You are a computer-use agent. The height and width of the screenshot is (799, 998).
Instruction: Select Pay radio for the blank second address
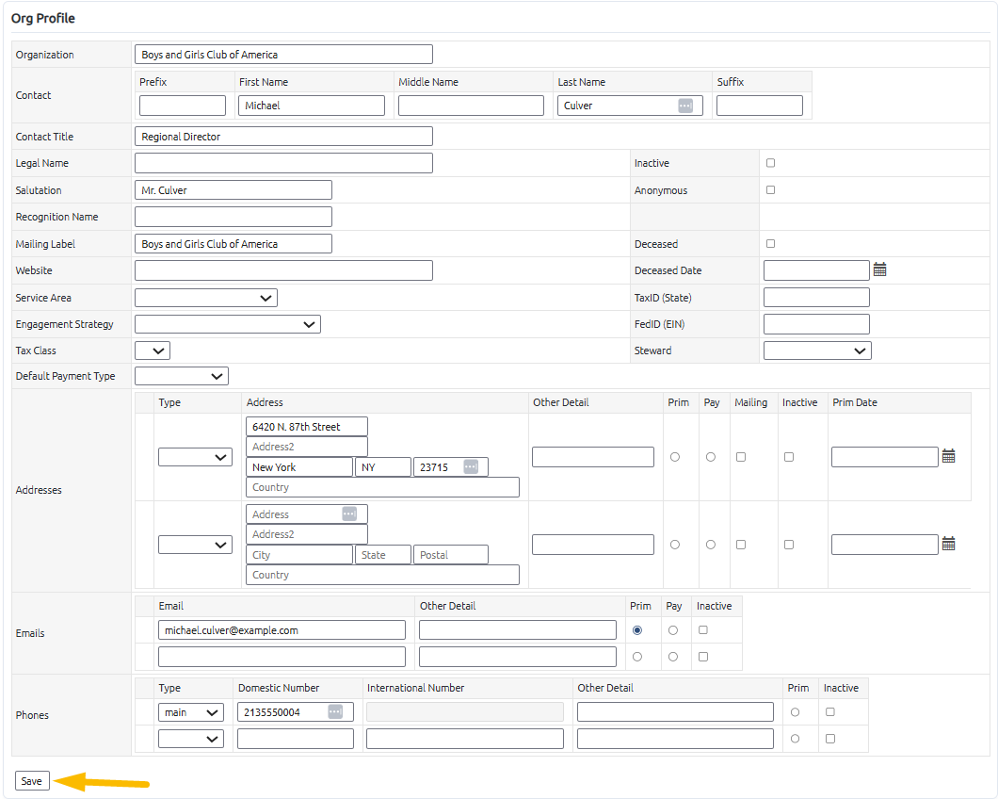pos(710,545)
